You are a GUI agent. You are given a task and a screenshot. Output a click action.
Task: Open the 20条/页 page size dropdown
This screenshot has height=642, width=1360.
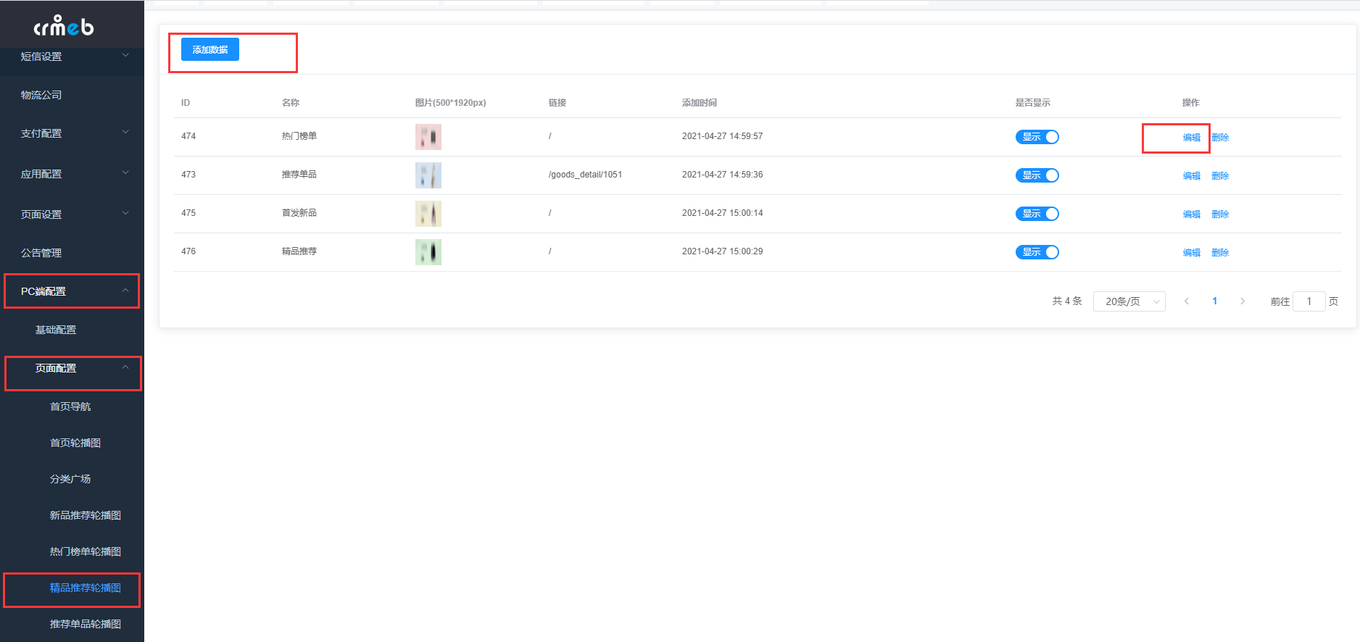point(1129,301)
